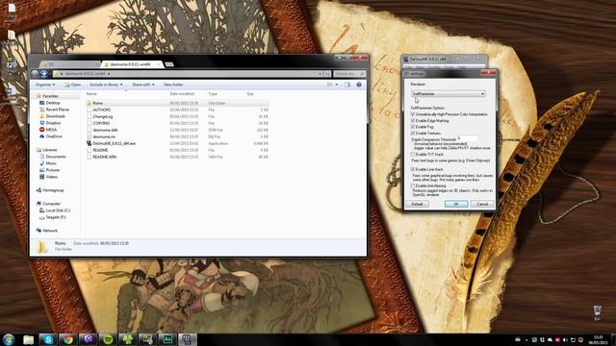
Task: Click Cancel in 3D settings dialog
Action: (482, 204)
